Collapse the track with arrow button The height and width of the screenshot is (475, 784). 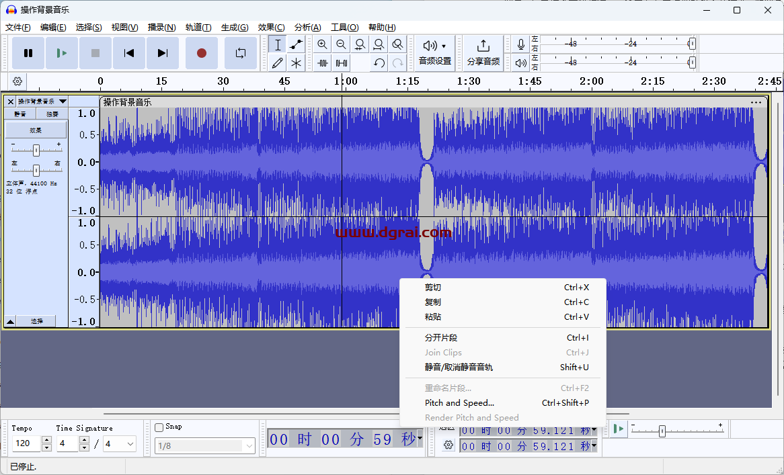(10, 321)
